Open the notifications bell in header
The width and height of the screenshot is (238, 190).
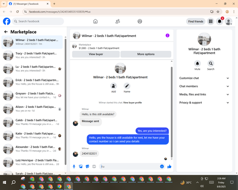(219, 21)
